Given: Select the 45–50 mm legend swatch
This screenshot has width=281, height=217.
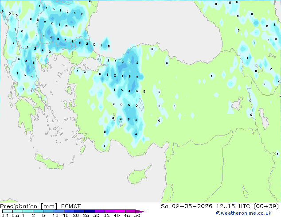Looking at the screenshot, I should [130, 211].
